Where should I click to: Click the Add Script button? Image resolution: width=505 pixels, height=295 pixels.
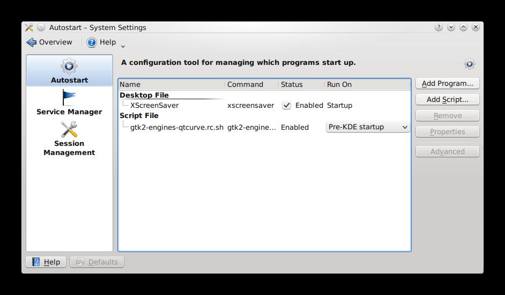[x=447, y=100]
